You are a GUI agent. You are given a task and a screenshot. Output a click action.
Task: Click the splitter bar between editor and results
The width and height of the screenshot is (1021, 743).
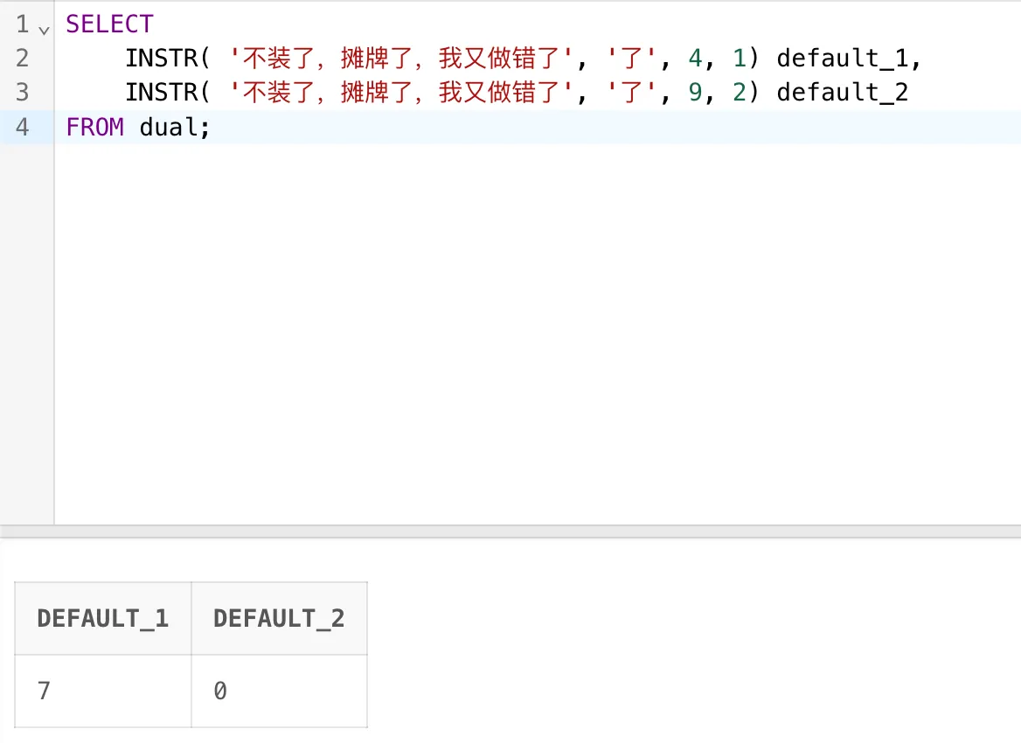[x=510, y=531]
